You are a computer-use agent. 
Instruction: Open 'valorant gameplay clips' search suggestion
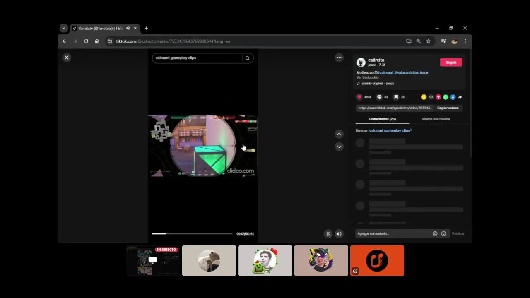[x=390, y=130]
